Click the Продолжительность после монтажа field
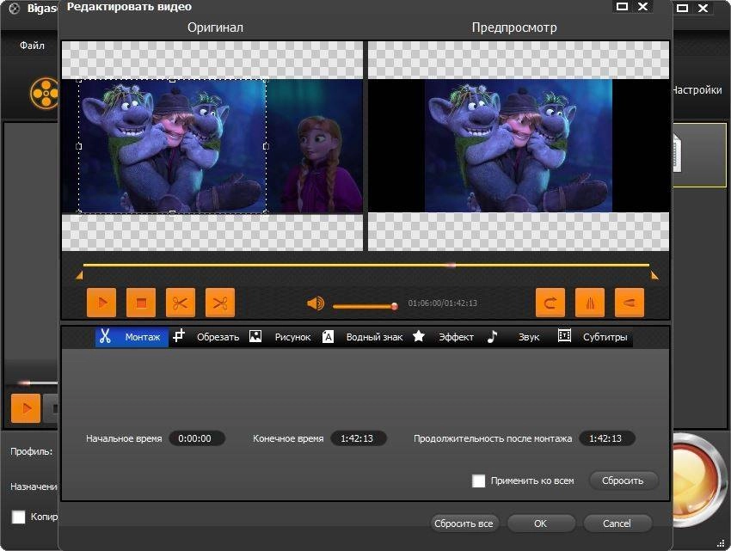The image size is (731, 551). click(607, 438)
